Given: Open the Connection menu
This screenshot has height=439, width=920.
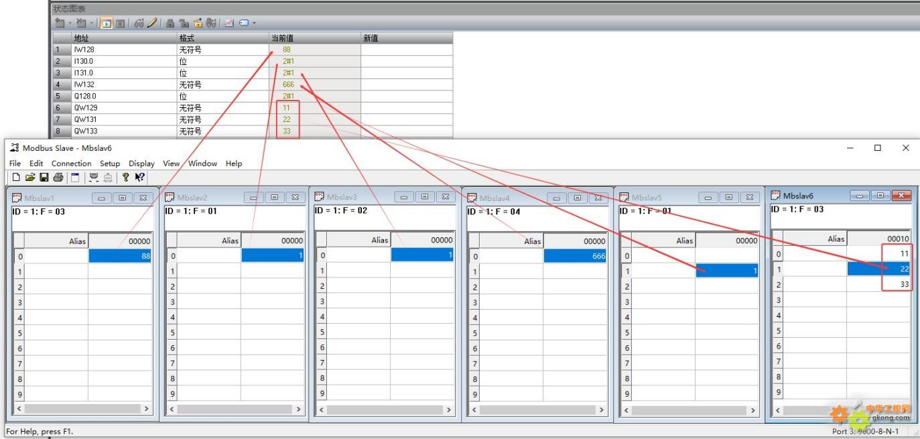Looking at the screenshot, I should 71,163.
